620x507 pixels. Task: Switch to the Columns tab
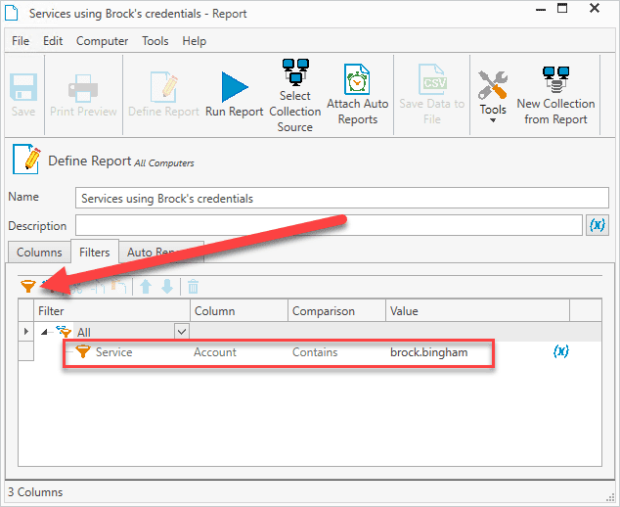coord(39,253)
